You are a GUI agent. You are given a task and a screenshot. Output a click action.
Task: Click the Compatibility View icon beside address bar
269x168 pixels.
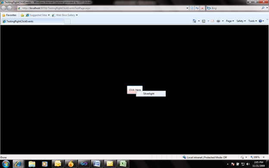pos(192,8)
